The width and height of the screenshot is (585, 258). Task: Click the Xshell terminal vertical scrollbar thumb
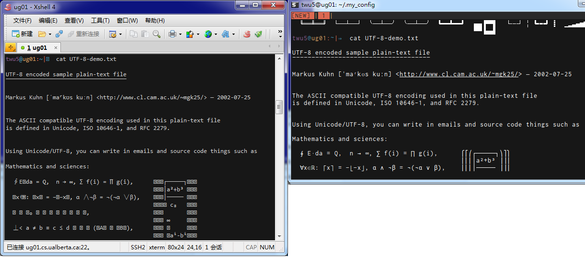click(279, 107)
